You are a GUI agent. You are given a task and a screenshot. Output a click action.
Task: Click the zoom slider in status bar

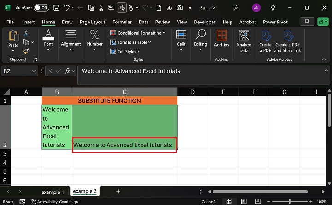290,202
